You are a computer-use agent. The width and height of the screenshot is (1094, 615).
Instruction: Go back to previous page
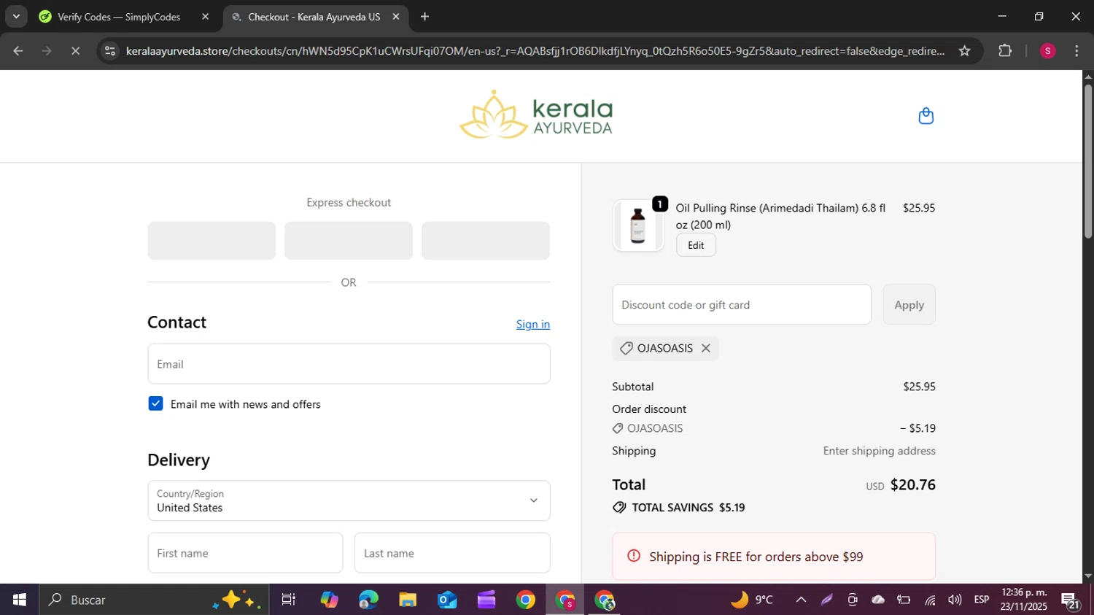click(x=18, y=51)
